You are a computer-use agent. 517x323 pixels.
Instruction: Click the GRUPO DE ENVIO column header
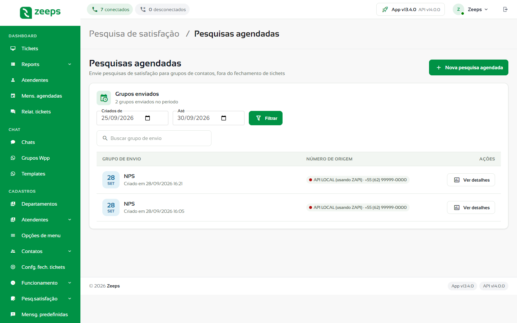pos(122,159)
